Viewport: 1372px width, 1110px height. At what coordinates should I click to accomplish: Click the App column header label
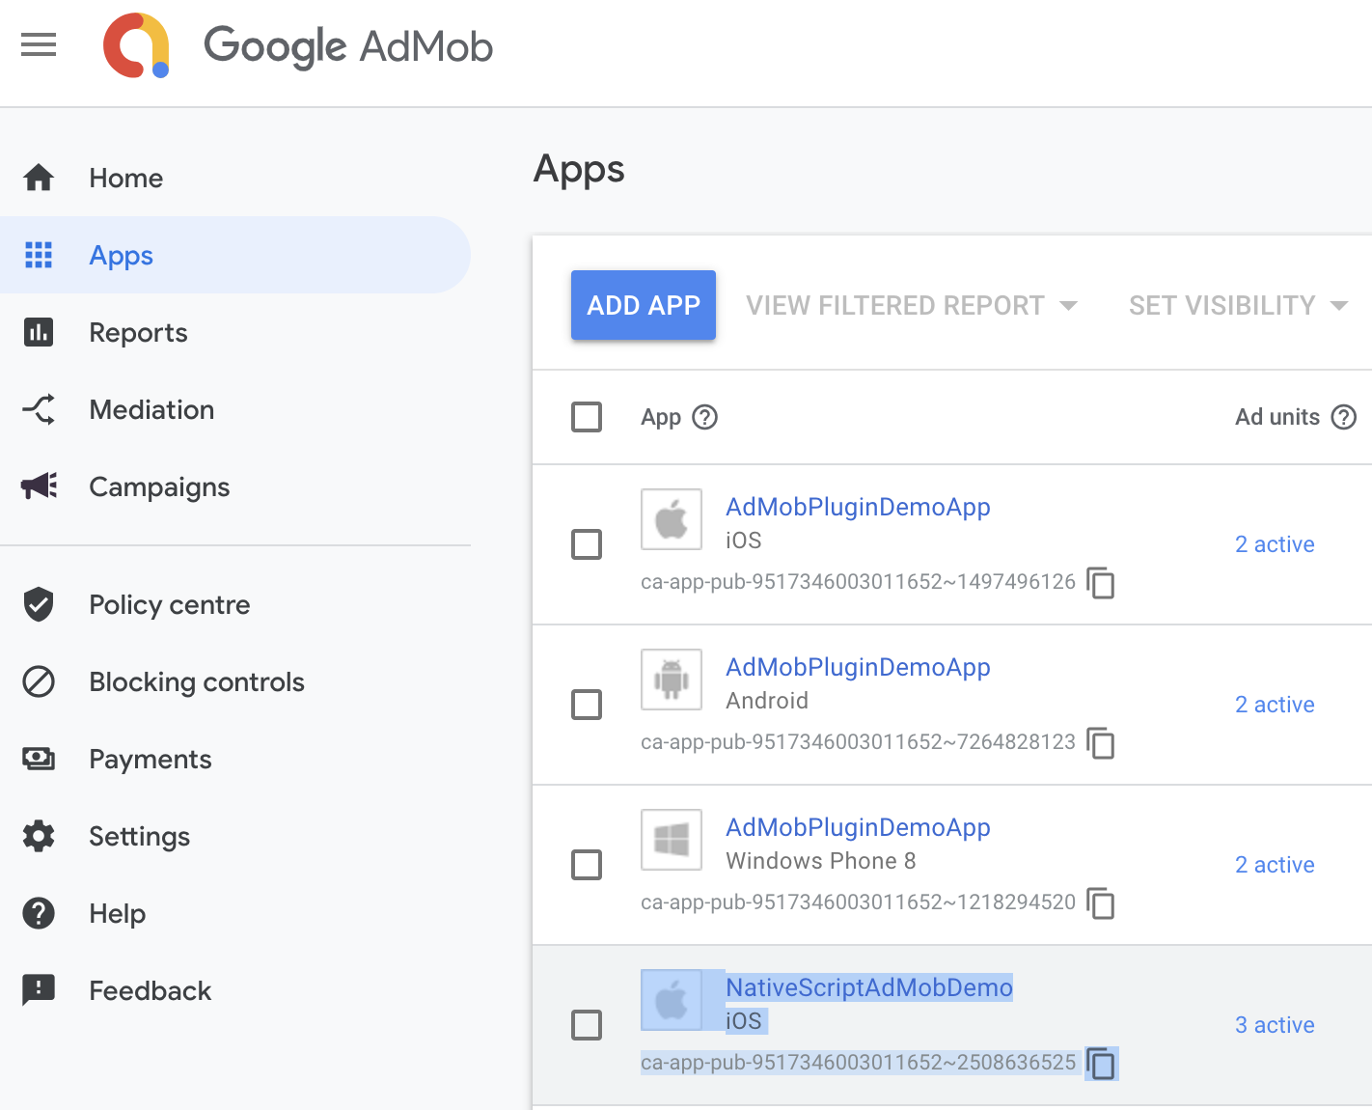tap(661, 417)
